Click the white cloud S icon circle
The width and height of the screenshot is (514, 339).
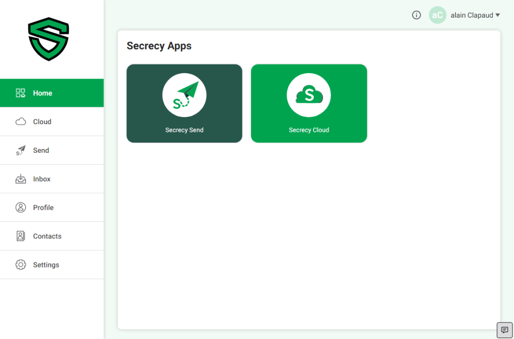[x=309, y=95]
